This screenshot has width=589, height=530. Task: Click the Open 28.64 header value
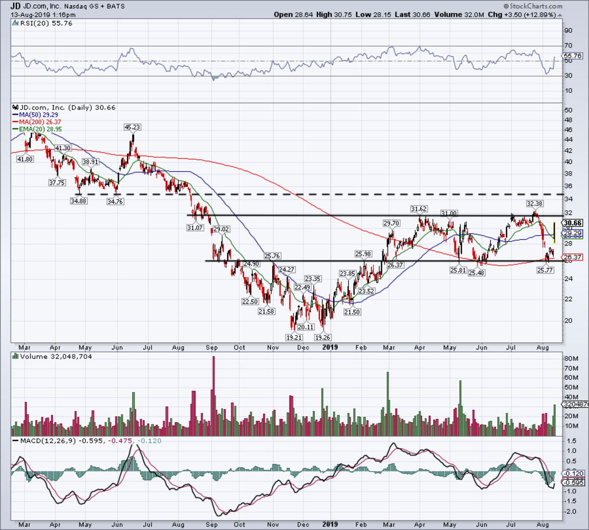pos(293,15)
